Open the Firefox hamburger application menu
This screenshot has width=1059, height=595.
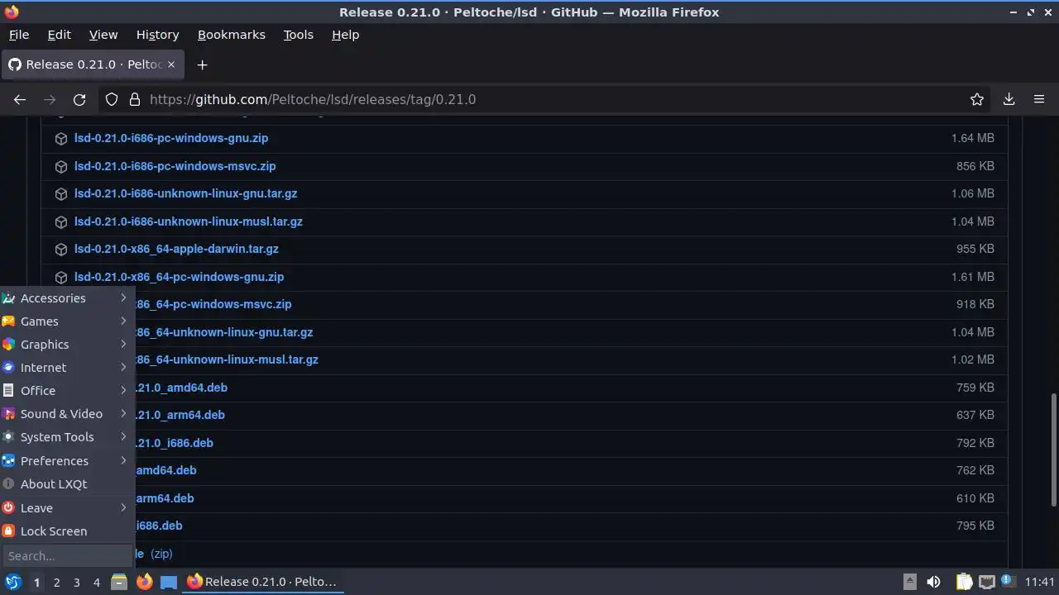[1039, 99]
